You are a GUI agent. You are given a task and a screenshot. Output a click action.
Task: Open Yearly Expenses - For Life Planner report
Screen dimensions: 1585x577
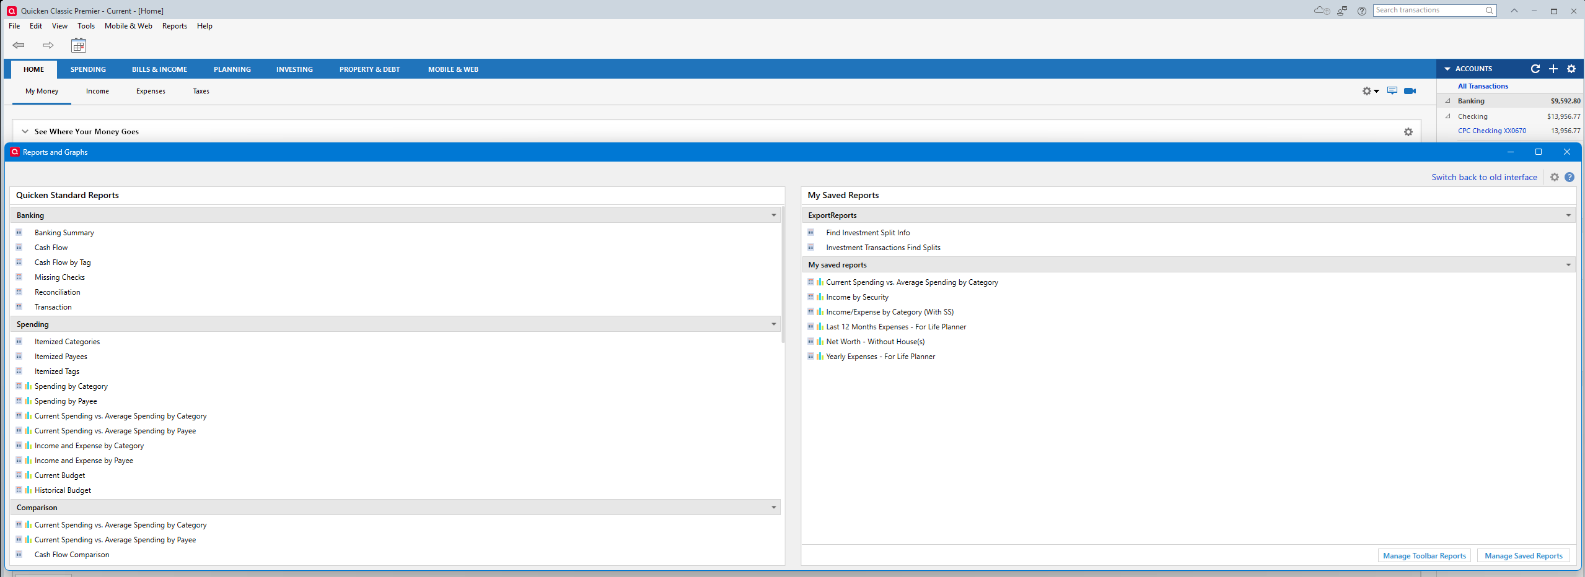[880, 357]
